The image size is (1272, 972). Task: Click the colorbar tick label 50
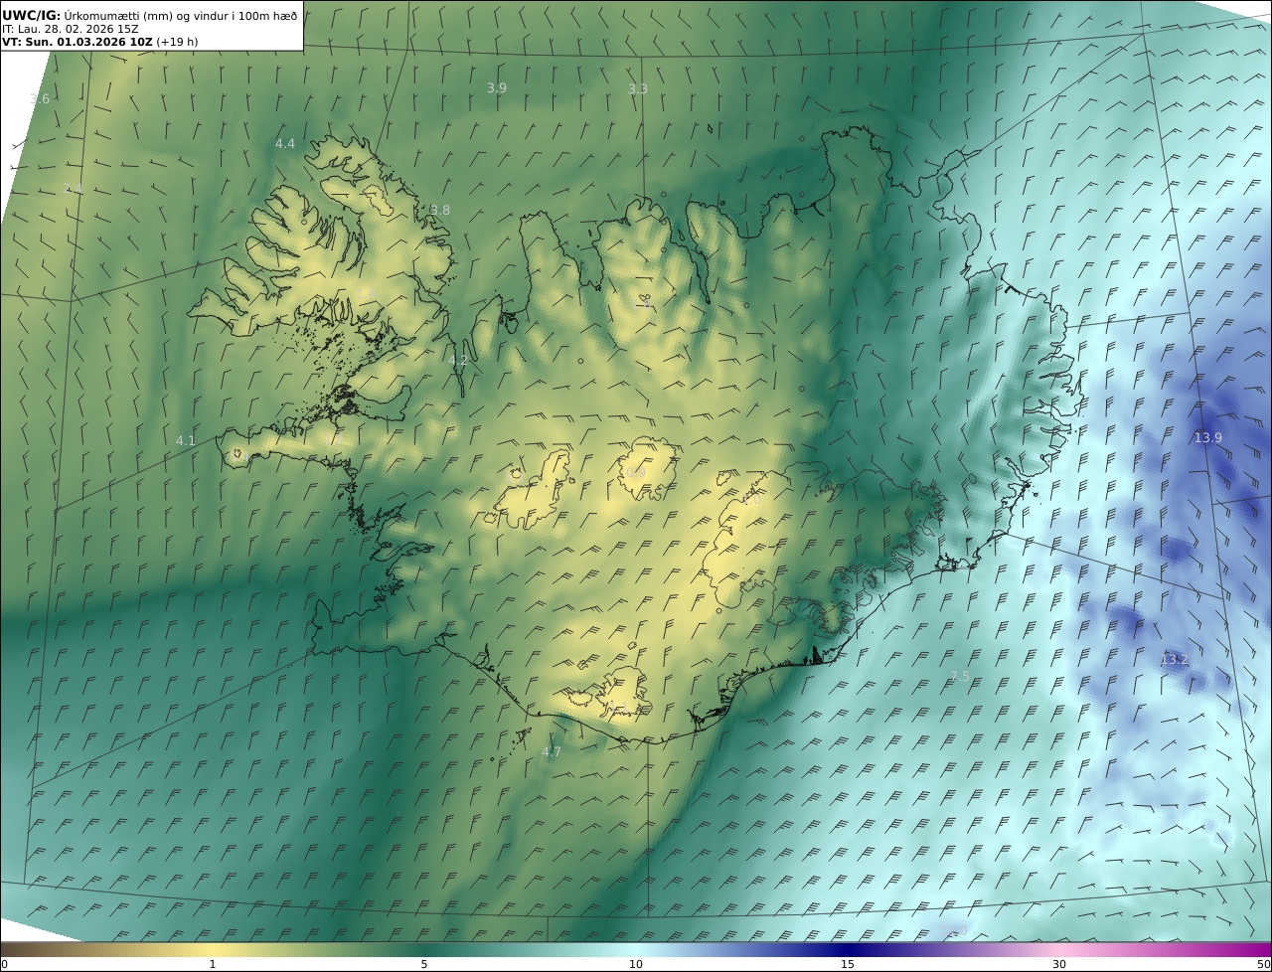pyautogui.click(x=1264, y=964)
